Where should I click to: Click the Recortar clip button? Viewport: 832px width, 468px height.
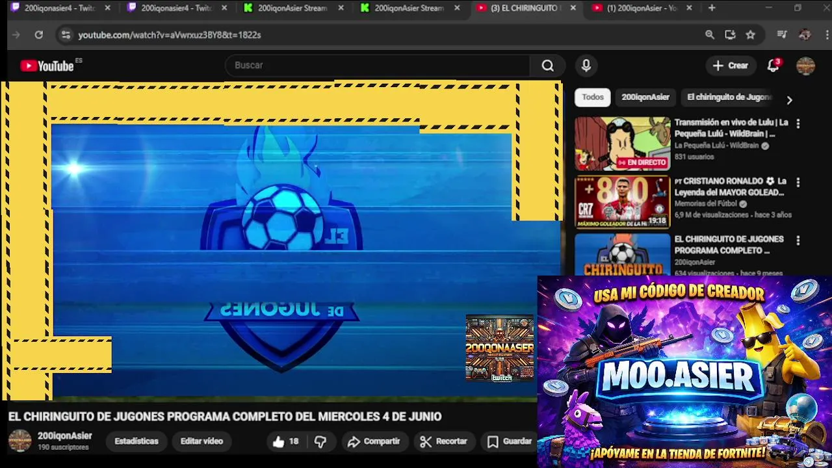[444, 441]
